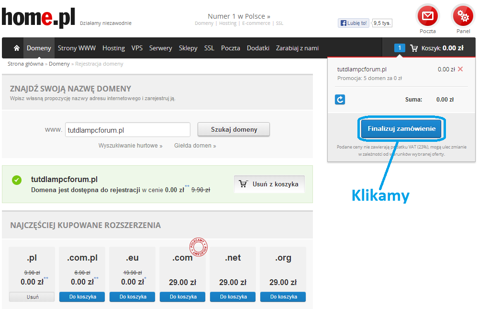Open the Sklepy menu
This screenshot has height=309, width=478.
point(188,48)
